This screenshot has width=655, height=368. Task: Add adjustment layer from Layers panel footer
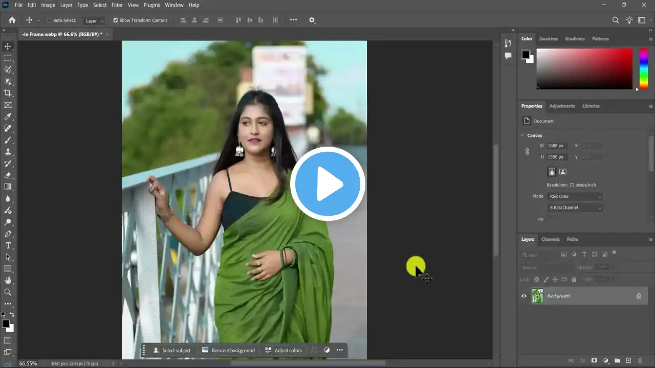[606, 361]
